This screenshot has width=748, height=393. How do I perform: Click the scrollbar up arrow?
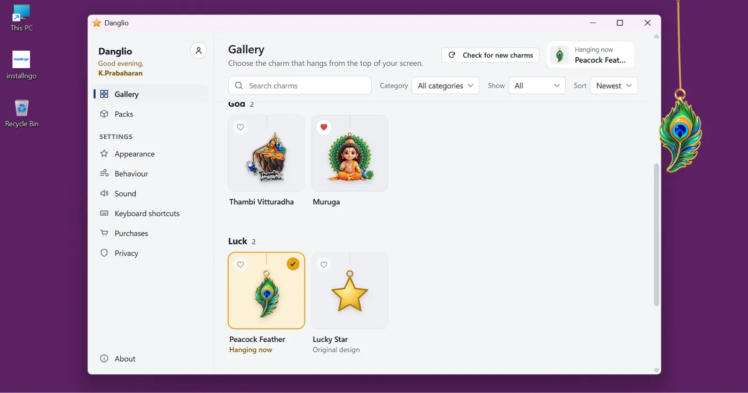(x=656, y=36)
